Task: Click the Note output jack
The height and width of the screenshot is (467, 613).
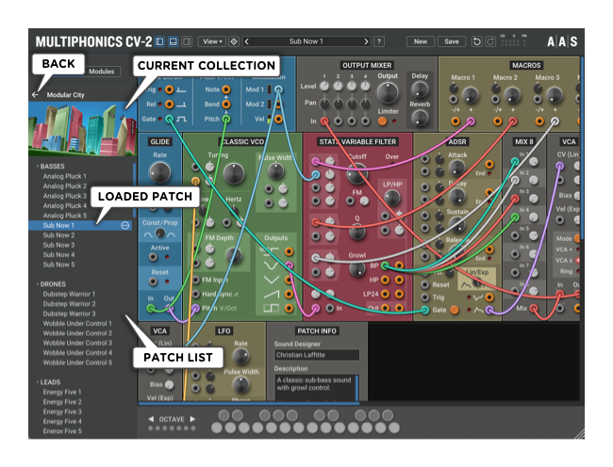Action: point(226,89)
